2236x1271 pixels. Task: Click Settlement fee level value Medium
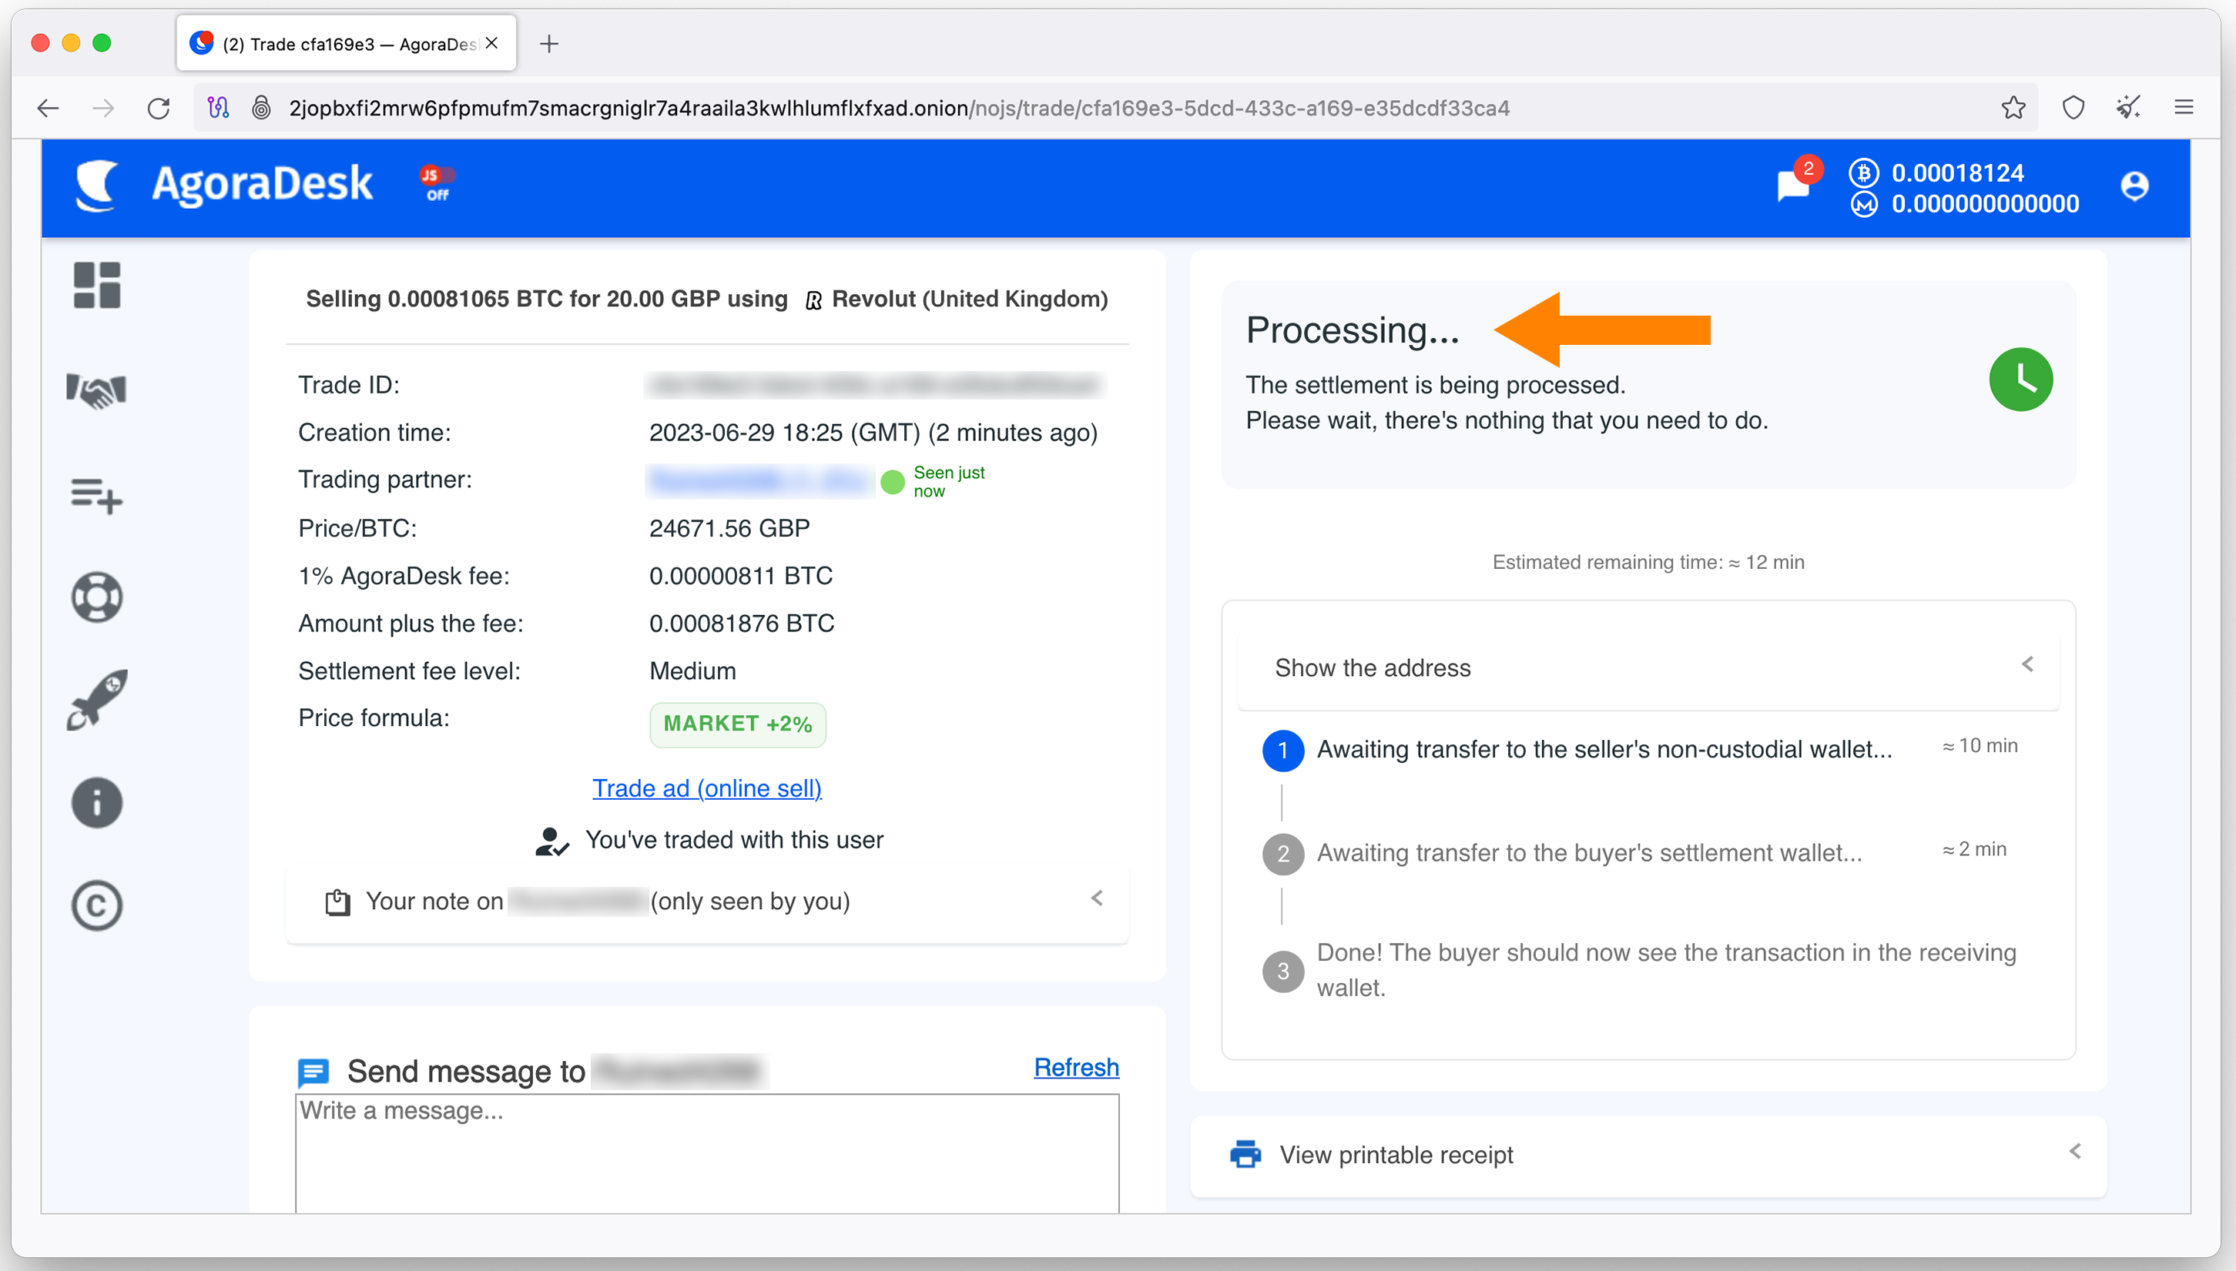click(692, 671)
